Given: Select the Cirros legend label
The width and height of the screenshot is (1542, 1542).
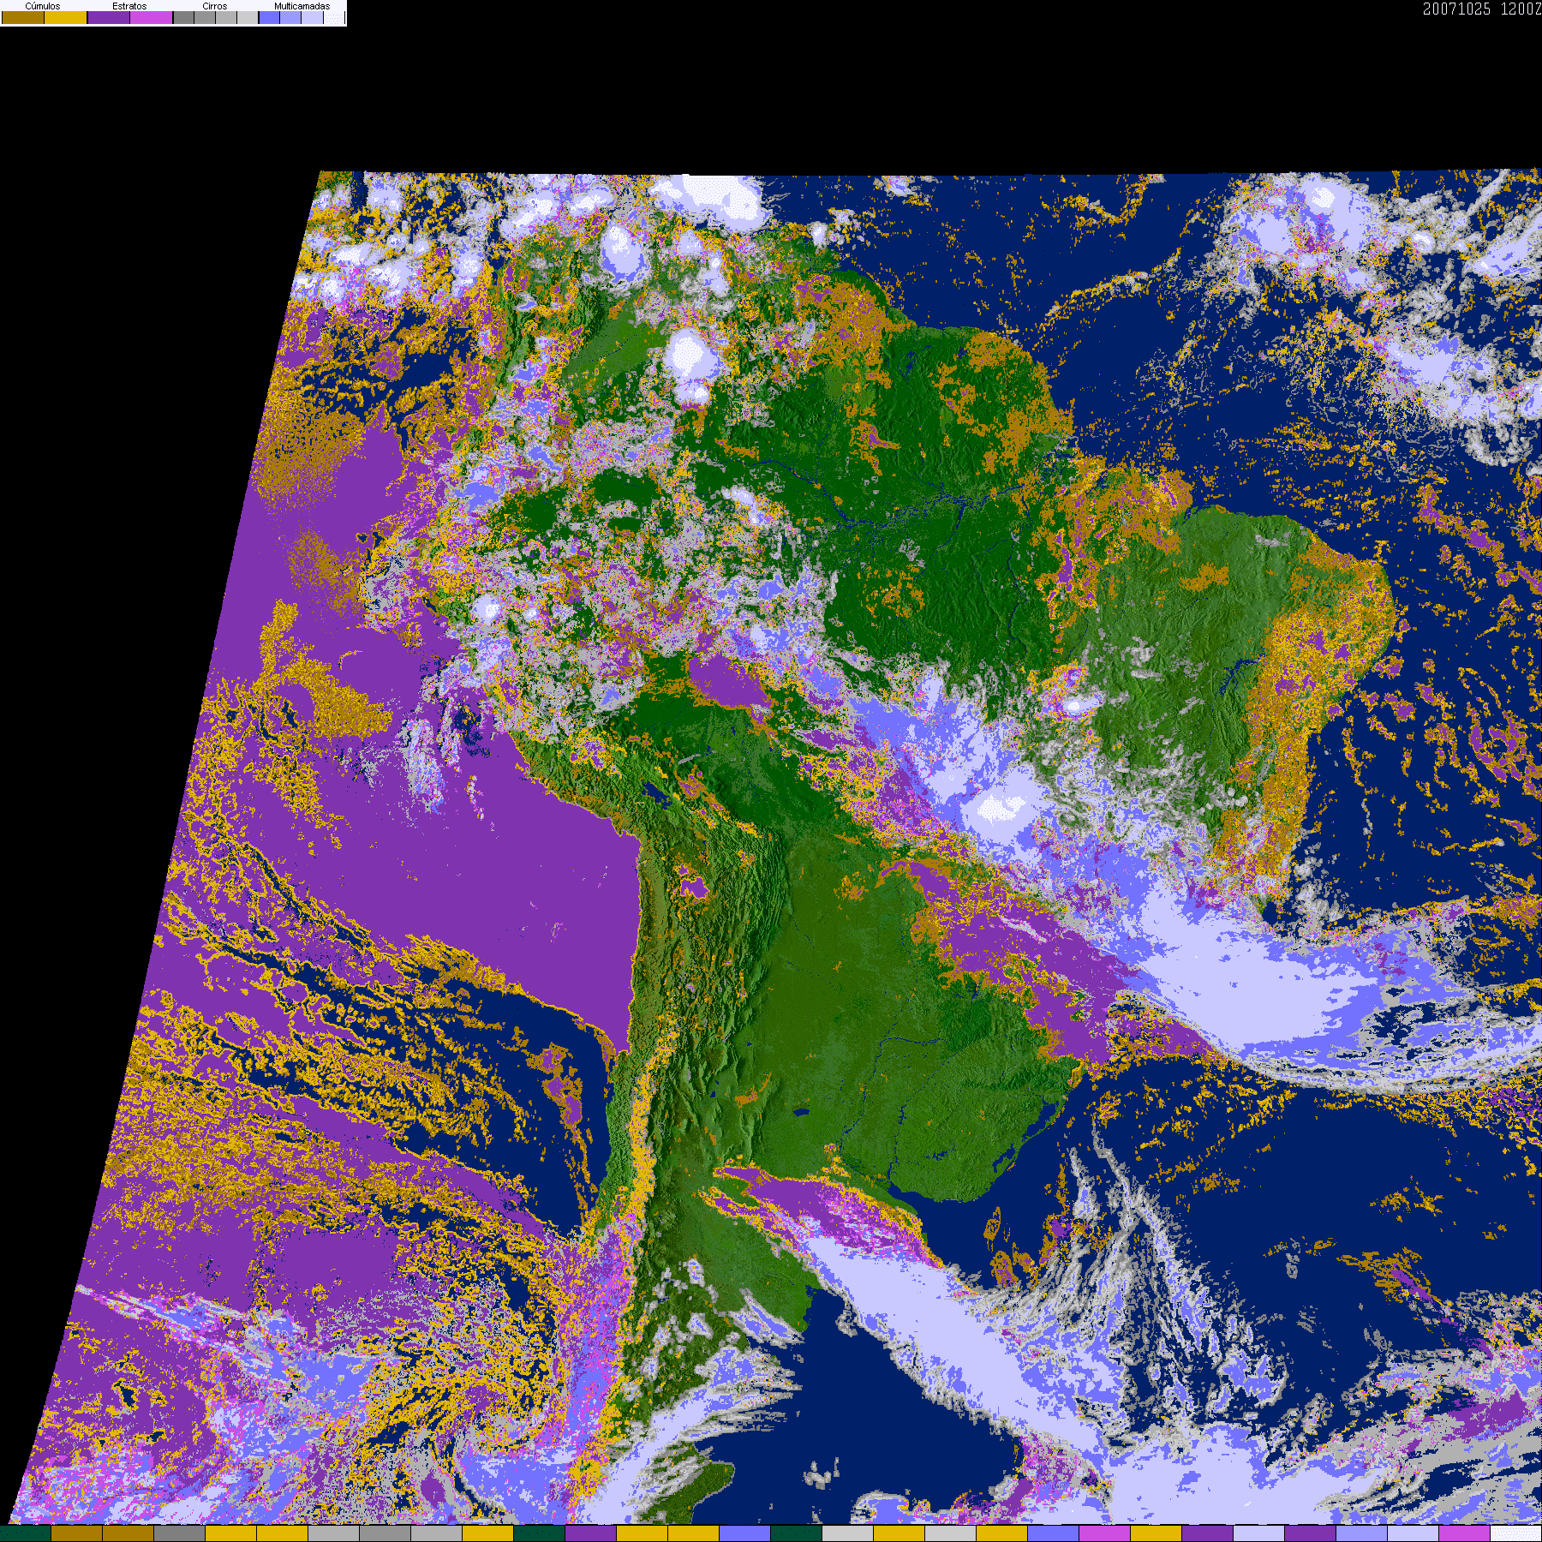Looking at the screenshot, I should point(214,6).
